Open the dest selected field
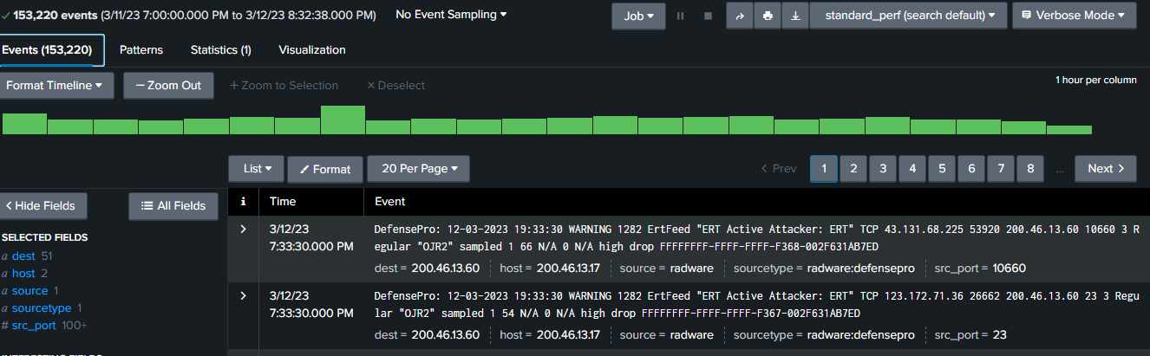 point(23,256)
